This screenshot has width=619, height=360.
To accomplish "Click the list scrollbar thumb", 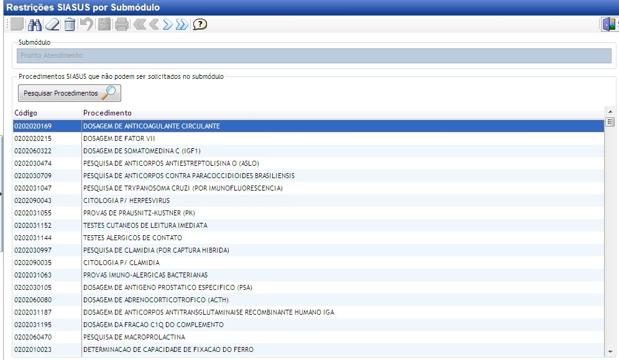I will pos(610,122).
